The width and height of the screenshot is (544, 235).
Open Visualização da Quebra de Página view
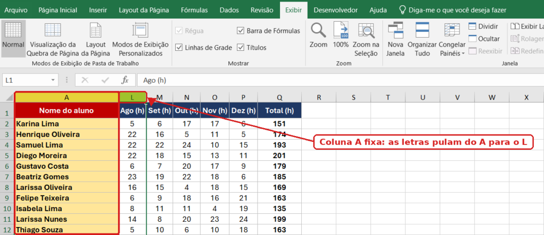53,39
